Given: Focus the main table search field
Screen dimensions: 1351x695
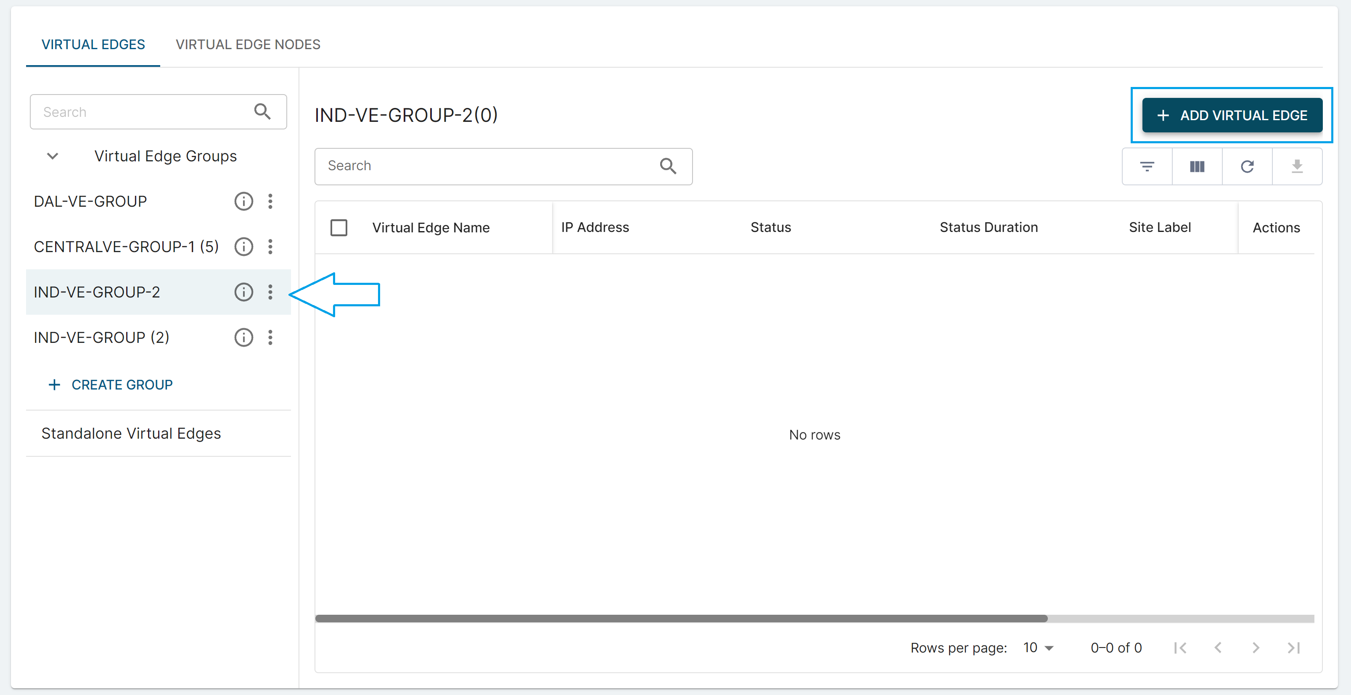Looking at the screenshot, I should [488, 166].
